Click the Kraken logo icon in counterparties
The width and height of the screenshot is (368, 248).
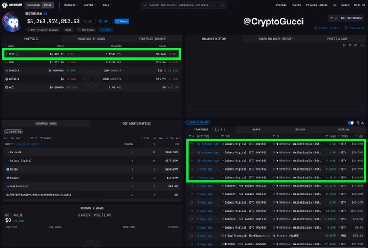tap(8, 178)
